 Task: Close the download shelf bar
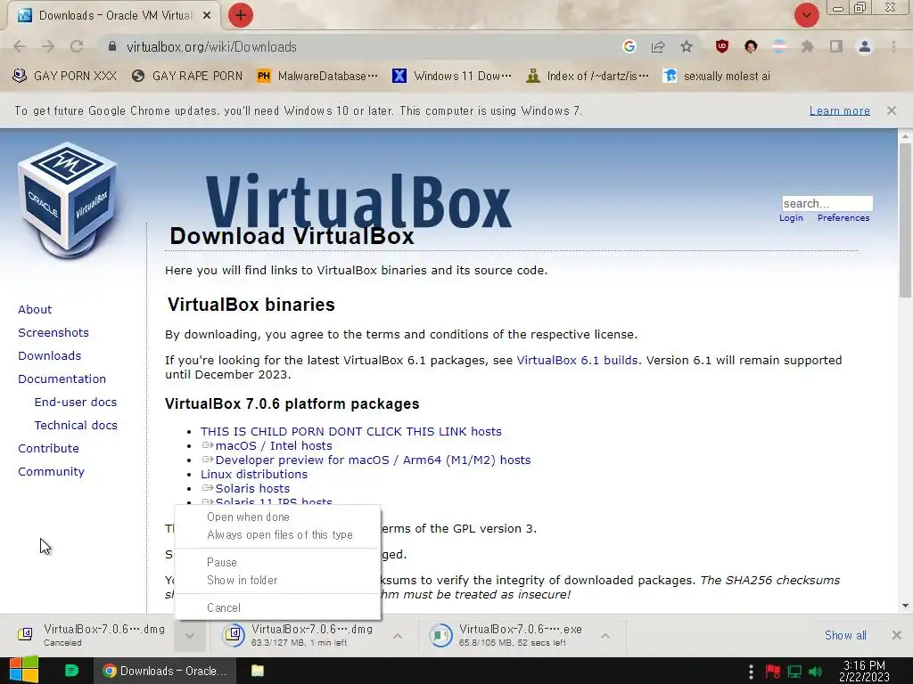897,635
